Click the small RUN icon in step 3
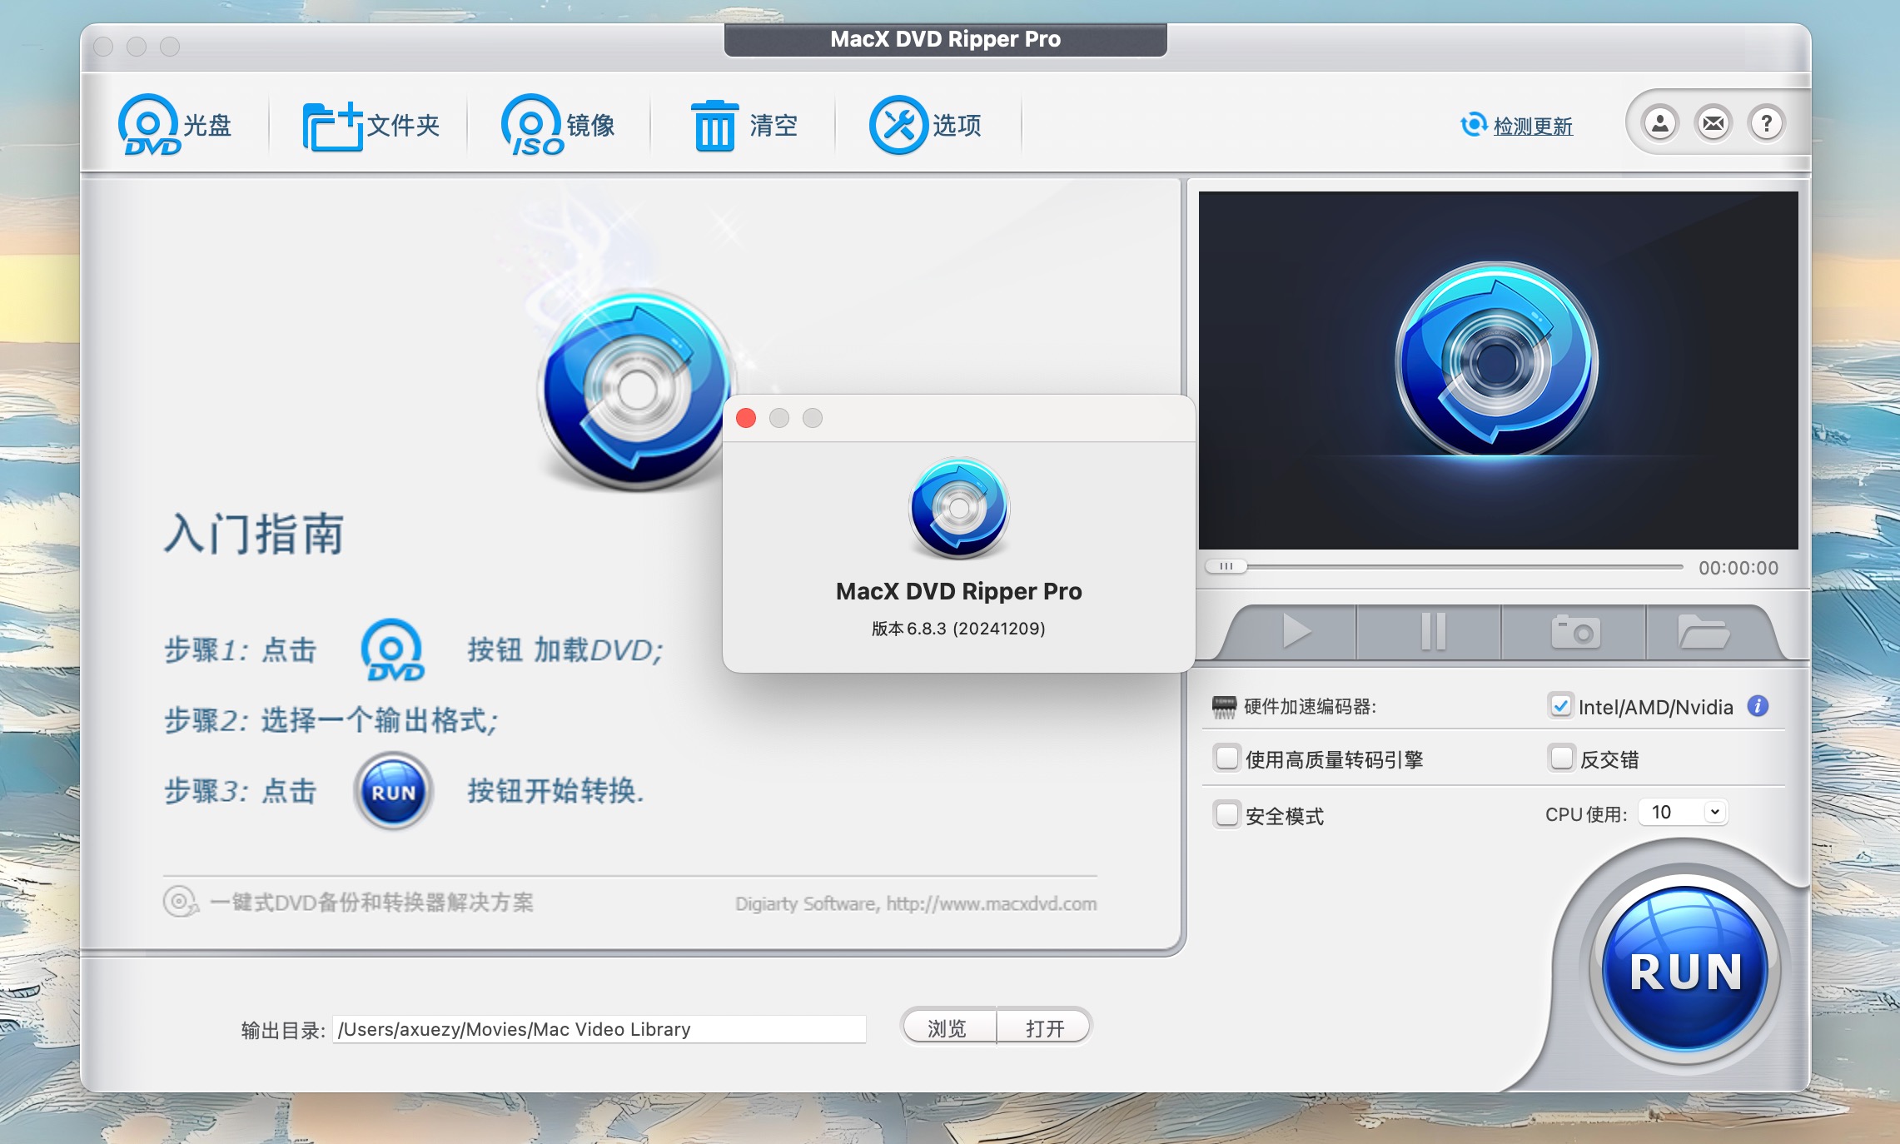Image resolution: width=1900 pixels, height=1144 pixels. (394, 791)
